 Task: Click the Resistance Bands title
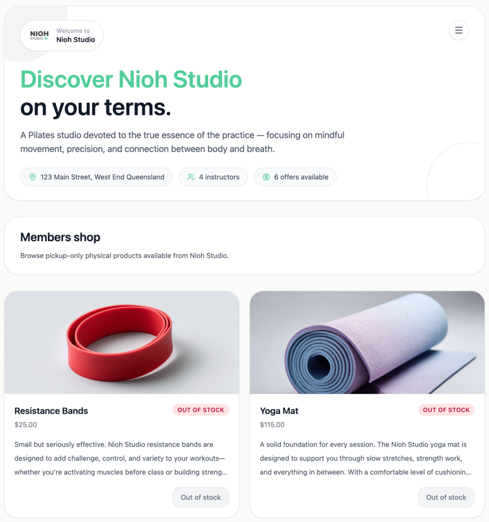pyautogui.click(x=51, y=411)
